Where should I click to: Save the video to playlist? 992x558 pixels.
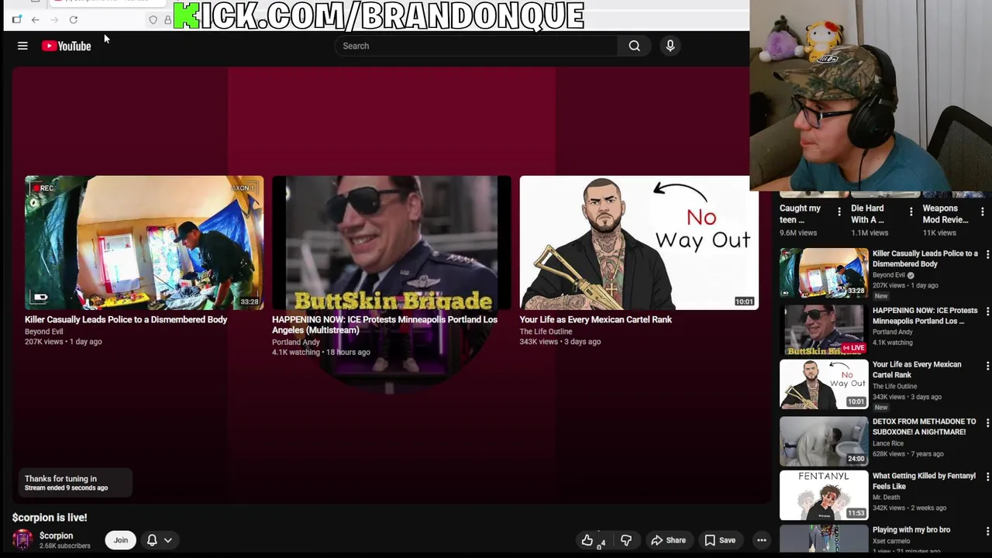click(719, 540)
